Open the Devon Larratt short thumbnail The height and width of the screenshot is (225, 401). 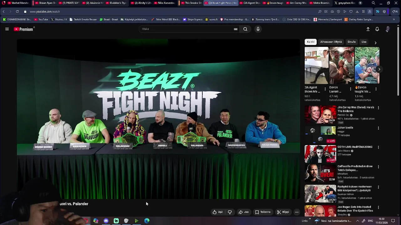click(341, 65)
